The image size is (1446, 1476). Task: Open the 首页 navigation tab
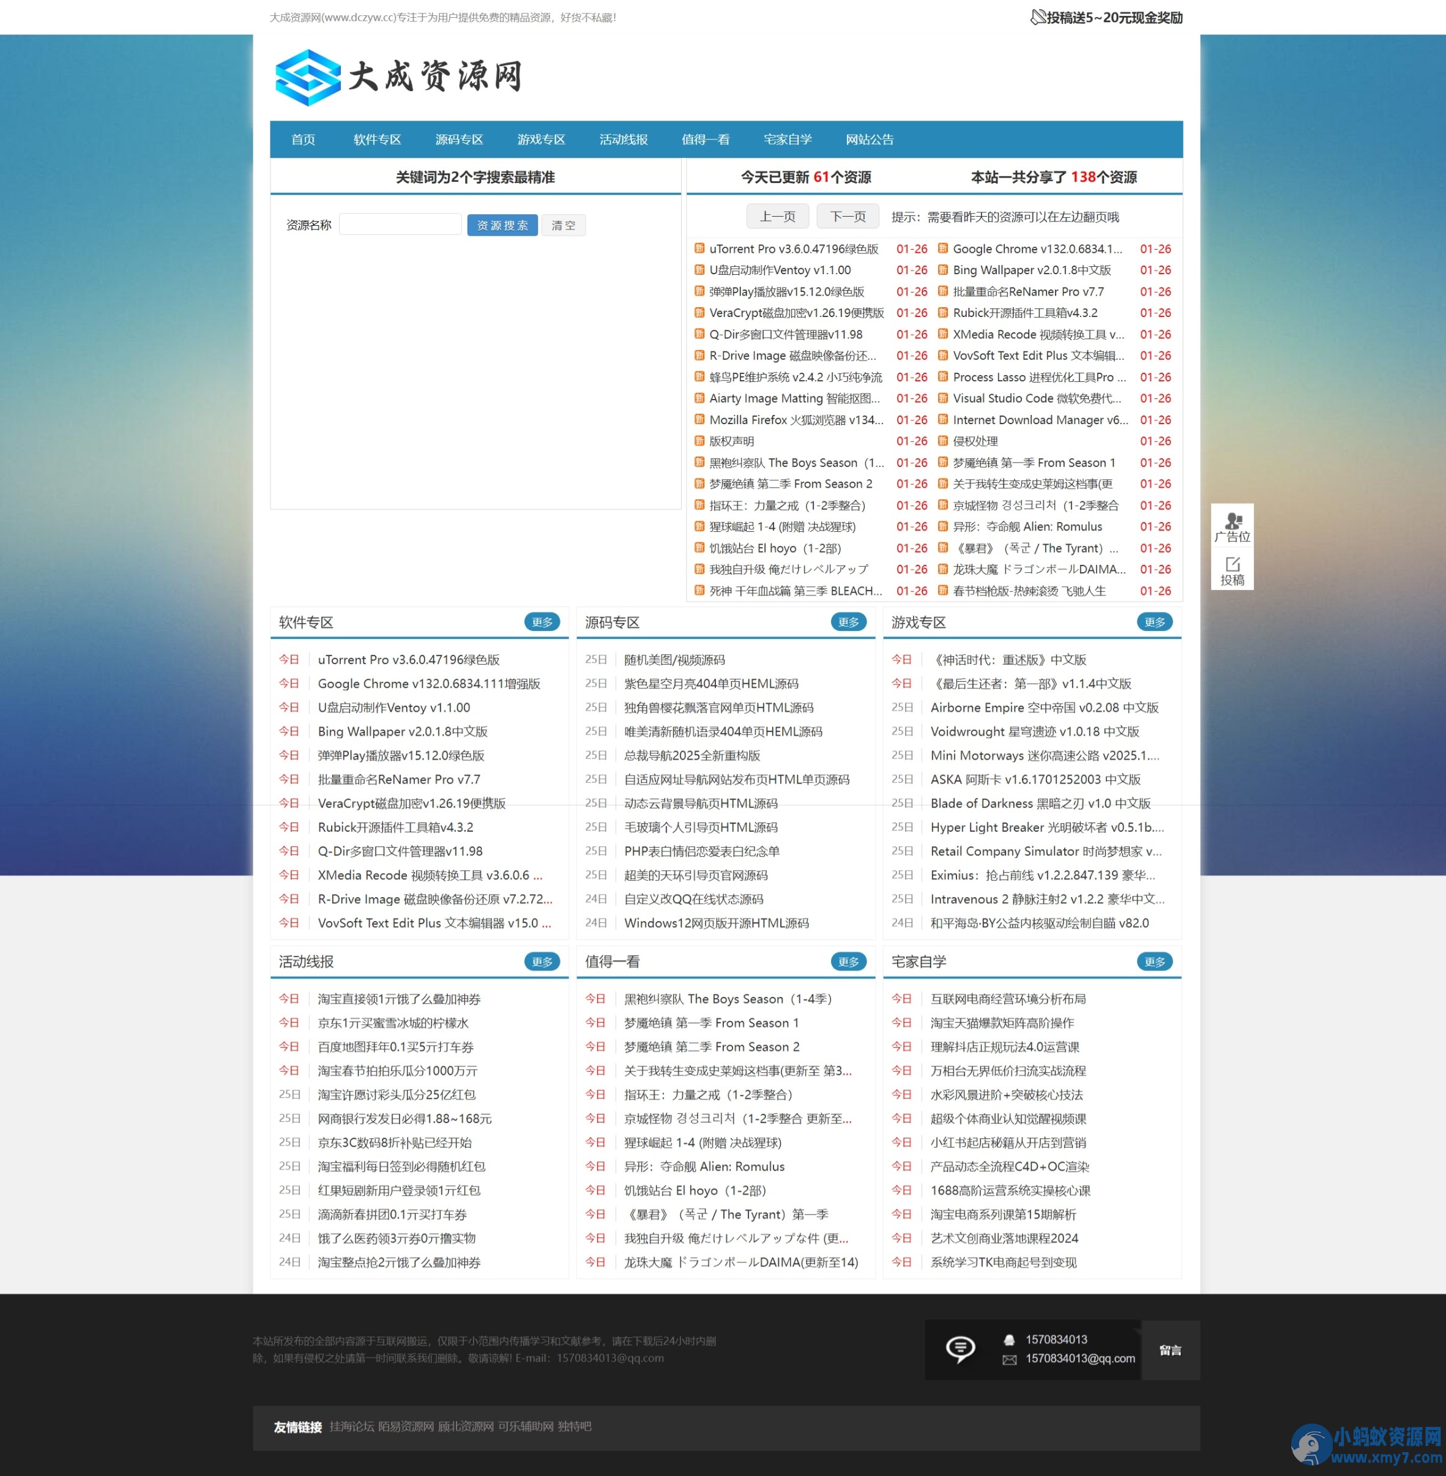(302, 140)
